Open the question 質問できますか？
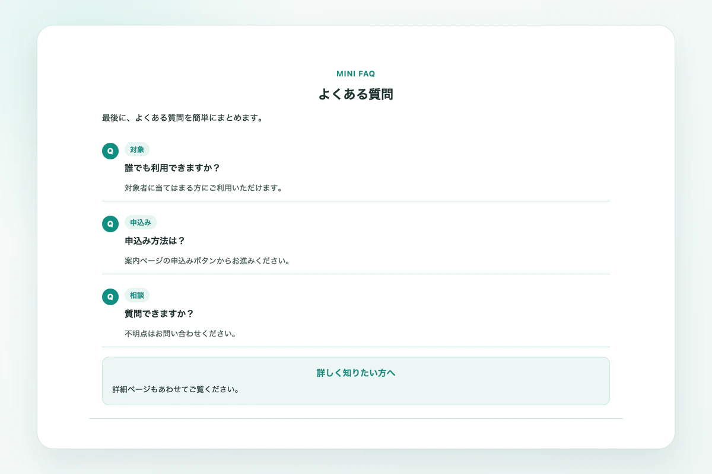This screenshot has height=474, width=712. point(159,314)
